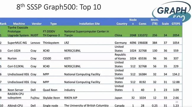Image resolution: width=192 pixels, height=107 pixels.
Task: Click the Cori-512KNL machine name
Action: pos(16,66)
